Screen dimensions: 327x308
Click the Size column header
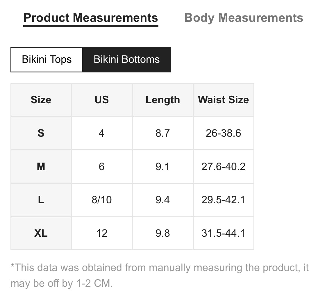pyautogui.click(x=41, y=100)
